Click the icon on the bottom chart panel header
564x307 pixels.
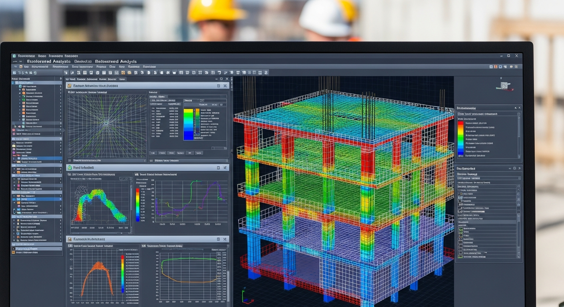[x=69, y=239]
